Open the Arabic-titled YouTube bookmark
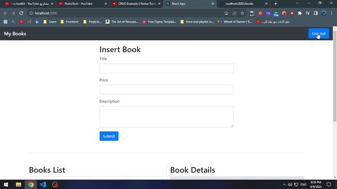The width and height of the screenshot is (337, 189). 273,22
